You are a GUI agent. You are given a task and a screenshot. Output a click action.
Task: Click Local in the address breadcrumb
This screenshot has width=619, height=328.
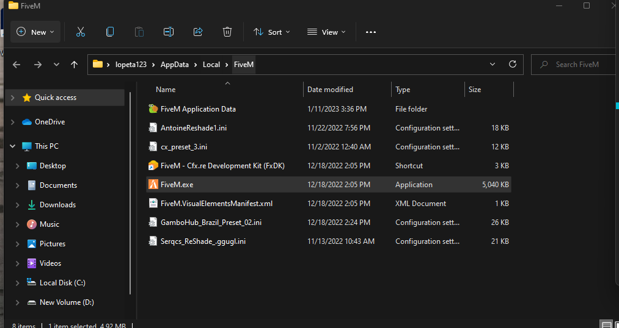pyautogui.click(x=211, y=65)
